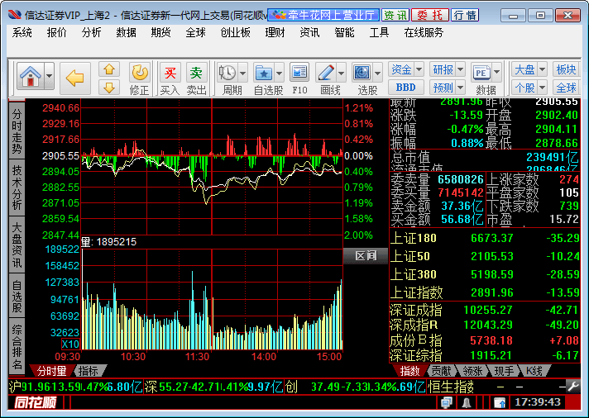Click the 大盘 toolbar button
Image resolution: width=589 pixels, height=418 pixels.
coord(524,69)
